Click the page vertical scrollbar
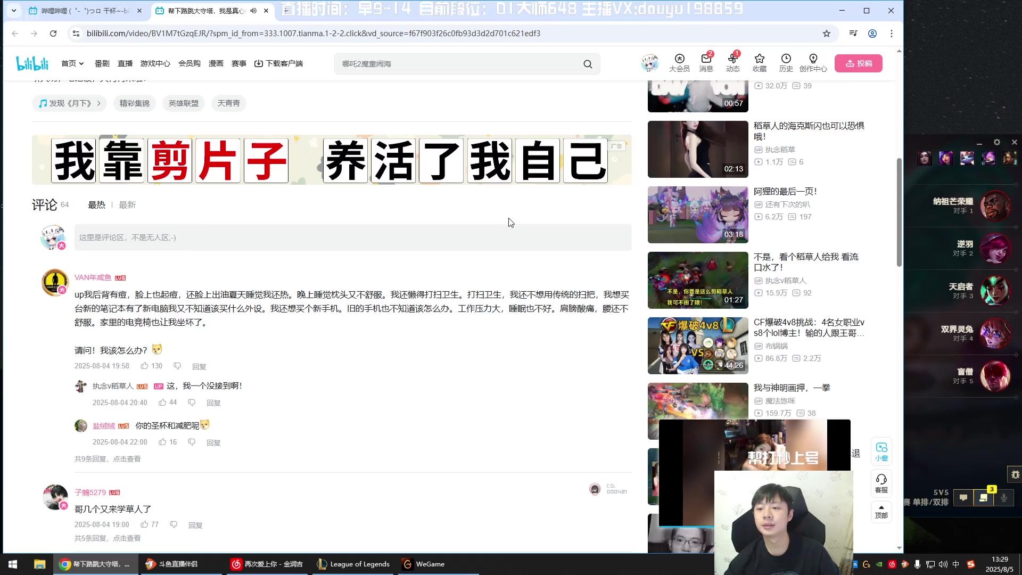The width and height of the screenshot is (1022, 575). [x=899, y=212]
